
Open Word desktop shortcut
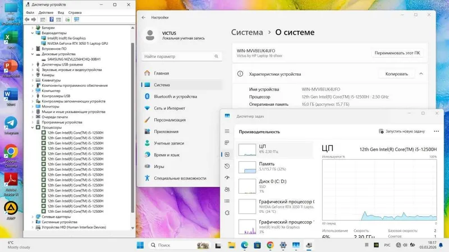tap(11, 97)
